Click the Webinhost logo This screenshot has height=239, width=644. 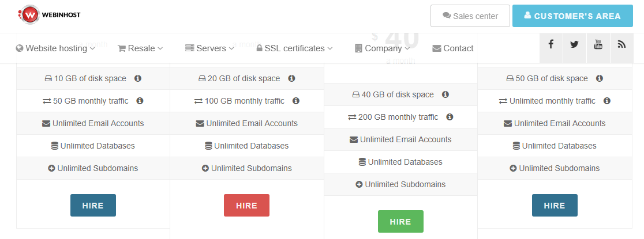coord(50,15)
